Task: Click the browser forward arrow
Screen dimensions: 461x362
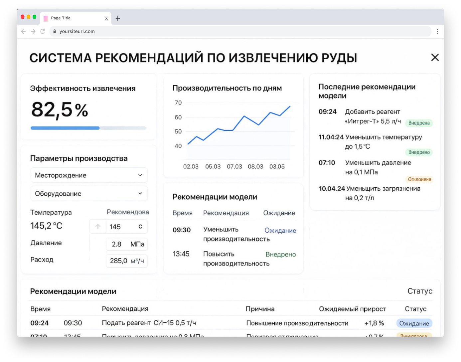Action: point(33,31)
